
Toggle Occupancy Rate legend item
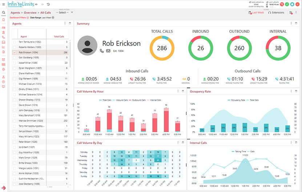click(x=236, y=100)
